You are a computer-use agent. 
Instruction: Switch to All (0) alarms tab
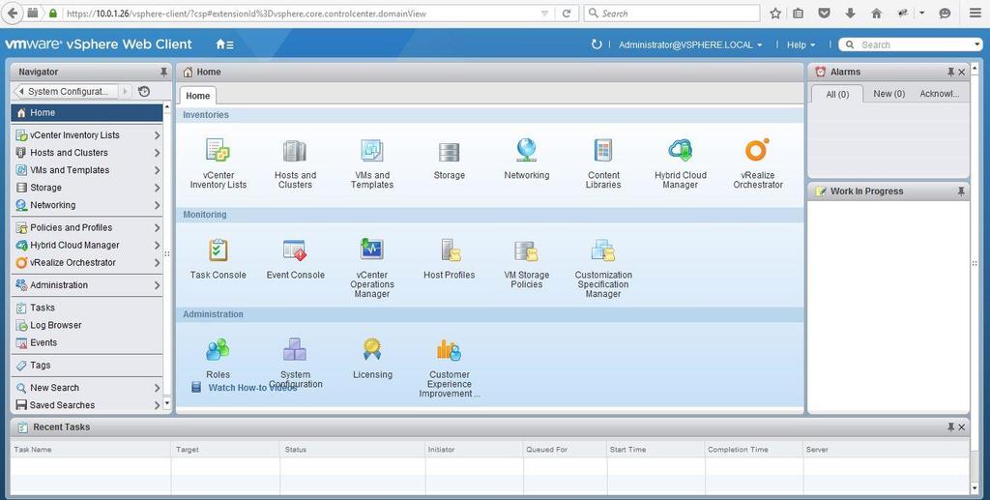click(x=837, y=94)
